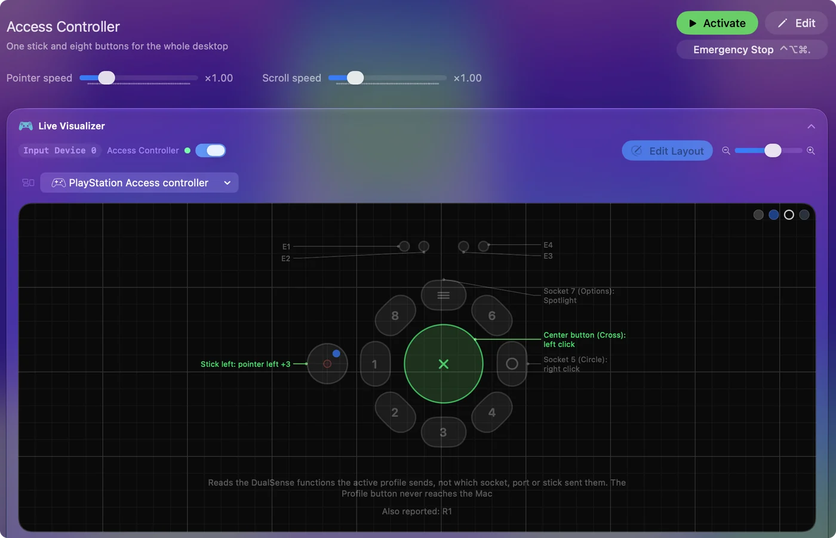Click the 'Socket 5 (Circle): right click' label
Screen dimensions: 836x538
(575, 364)
